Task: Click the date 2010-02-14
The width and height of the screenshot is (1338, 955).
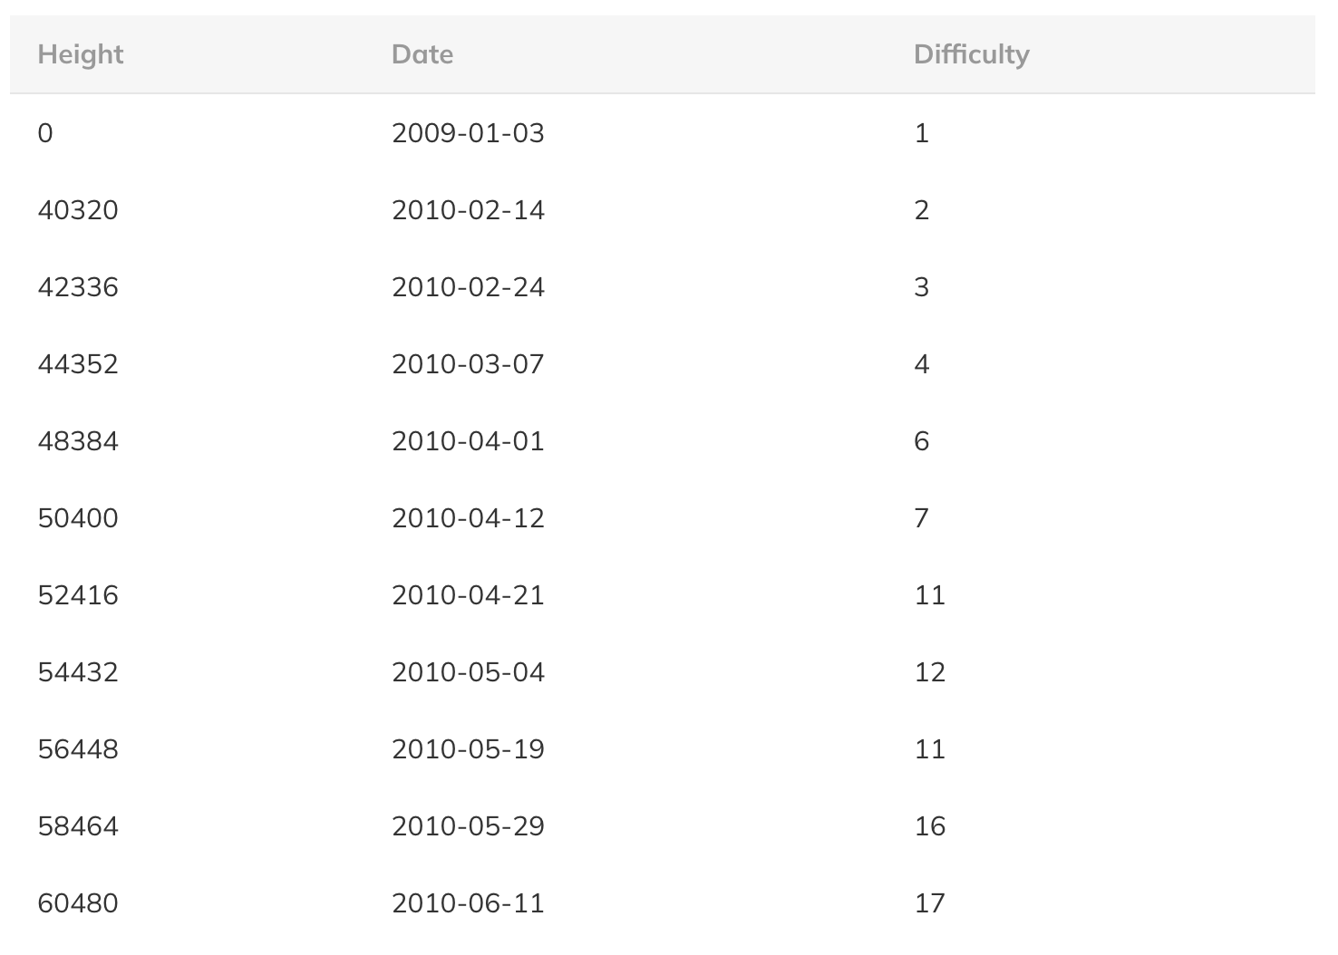Action: 468,210
